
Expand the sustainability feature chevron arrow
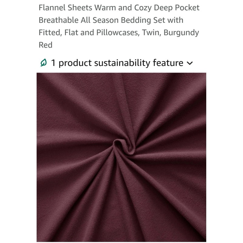190,63
